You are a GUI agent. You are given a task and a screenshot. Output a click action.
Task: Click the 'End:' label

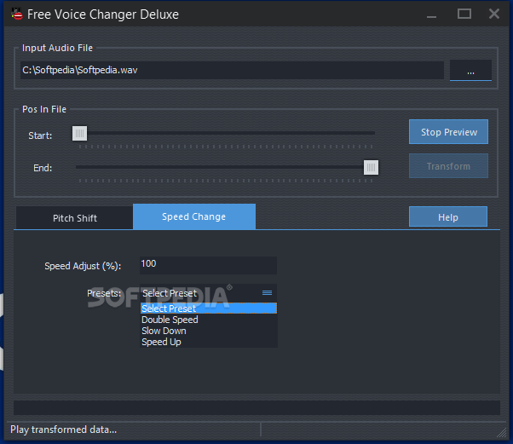pos(43,168)
